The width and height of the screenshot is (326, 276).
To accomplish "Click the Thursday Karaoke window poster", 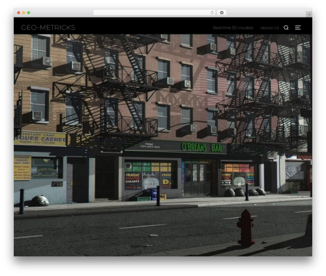I will click(x=133, y=181).
